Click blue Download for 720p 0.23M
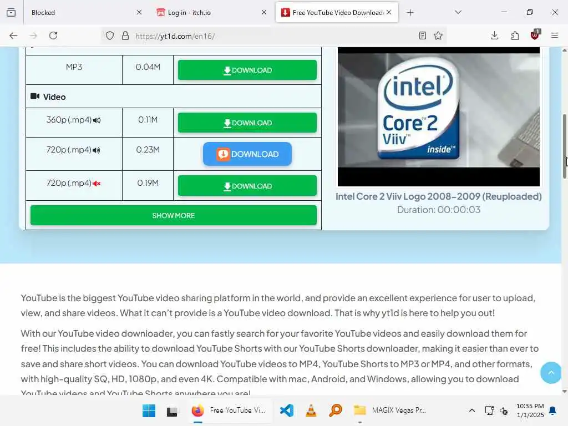 click(x=247, y=154)
